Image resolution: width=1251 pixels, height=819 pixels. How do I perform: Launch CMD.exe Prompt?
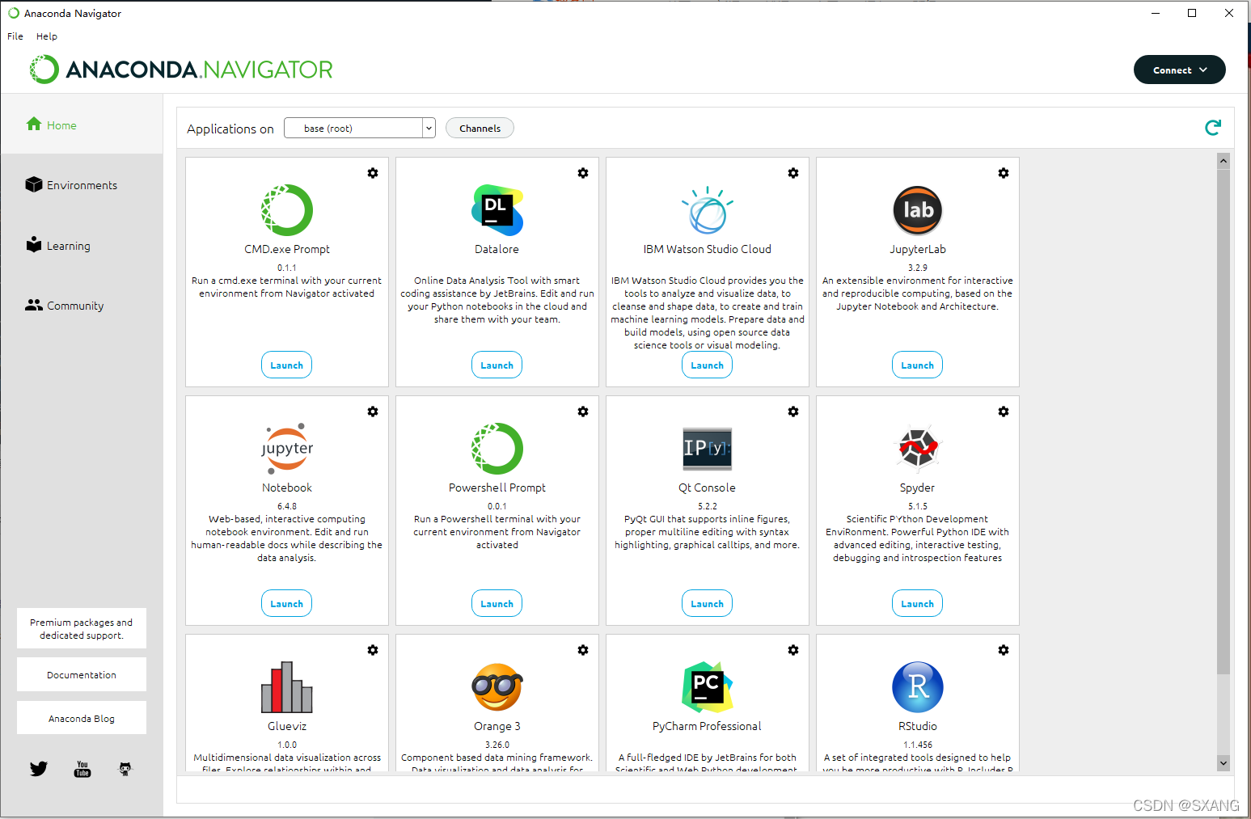tap(287, 365)
